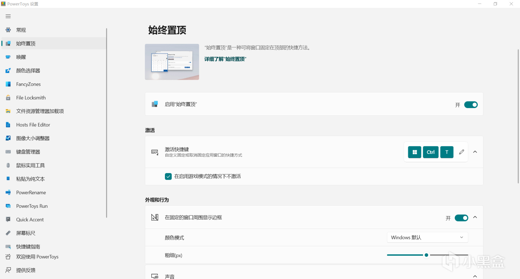The height and width of the screenshot is (279, 520).
Task: Click the 颜色模式 label text
Action: pyautogui.click(x=175, y=237)
